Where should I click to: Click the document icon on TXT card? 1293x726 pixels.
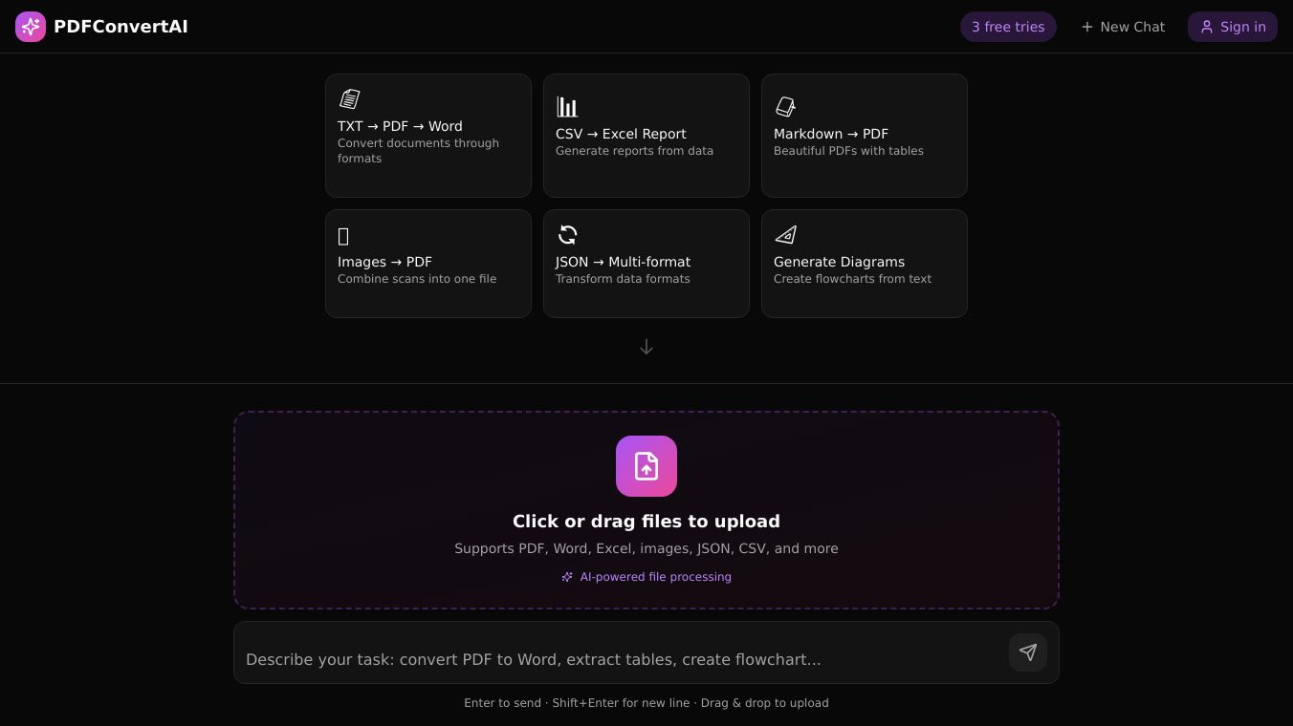click(x=350, y=99)
